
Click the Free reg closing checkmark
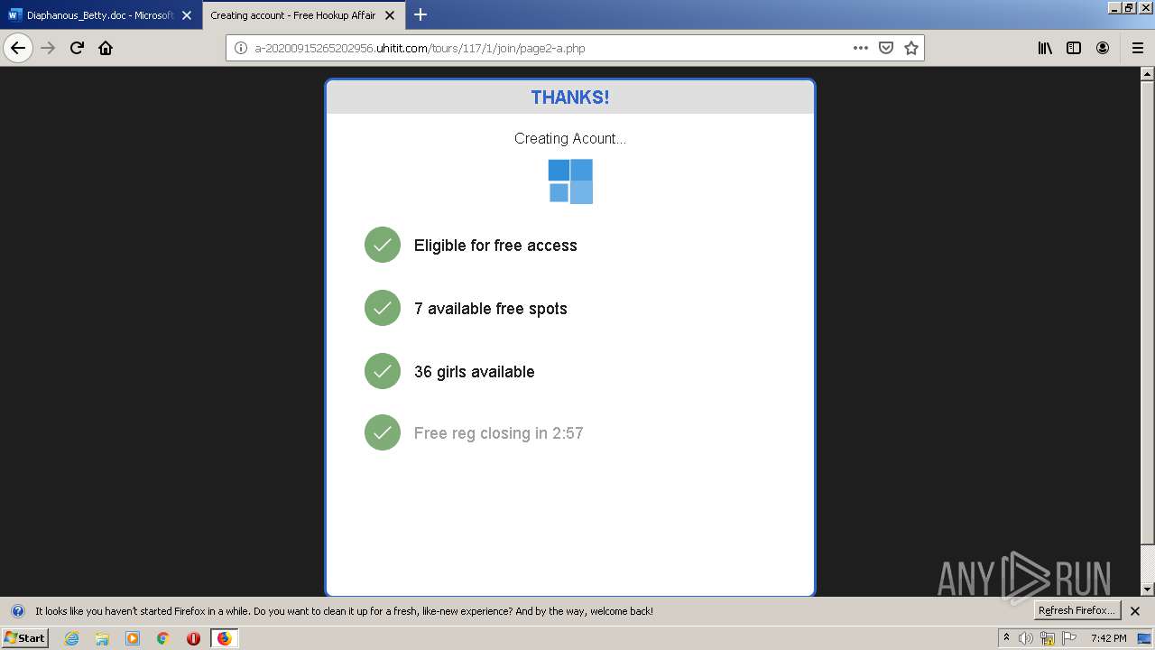pos(383,432)
